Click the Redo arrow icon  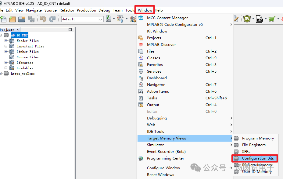pos(52,19)
